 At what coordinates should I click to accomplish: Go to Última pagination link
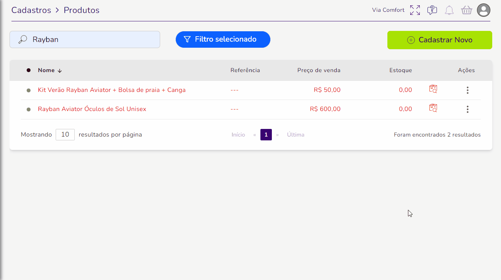pyautogui.click(x=296, y=135)
